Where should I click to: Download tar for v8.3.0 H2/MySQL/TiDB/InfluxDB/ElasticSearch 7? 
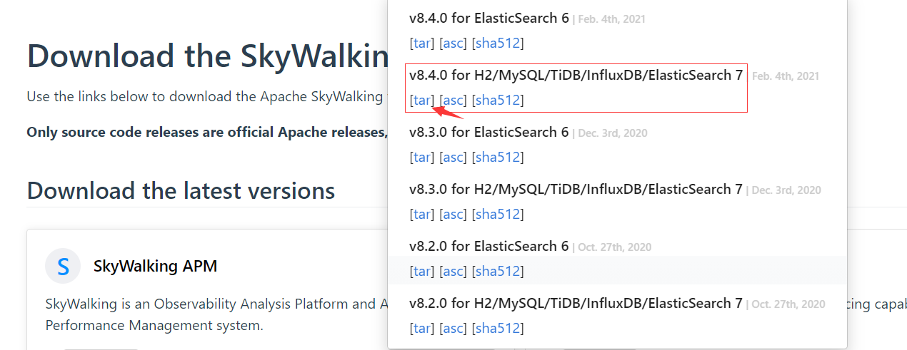point(422,214)
